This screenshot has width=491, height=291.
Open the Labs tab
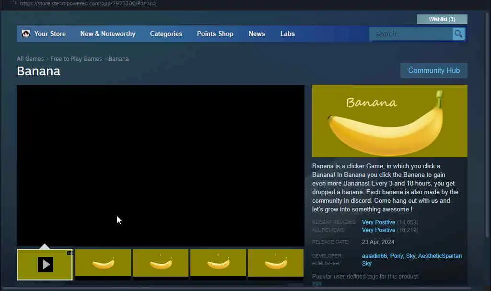pyautogui.click(x=288, y=34)
